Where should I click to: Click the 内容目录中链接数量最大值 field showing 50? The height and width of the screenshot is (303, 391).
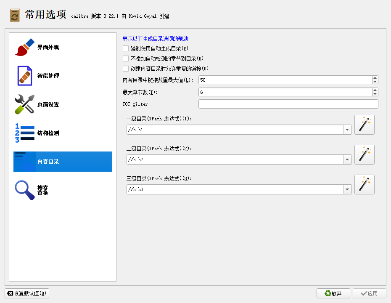pyautogui.click(x=285, y=80)
